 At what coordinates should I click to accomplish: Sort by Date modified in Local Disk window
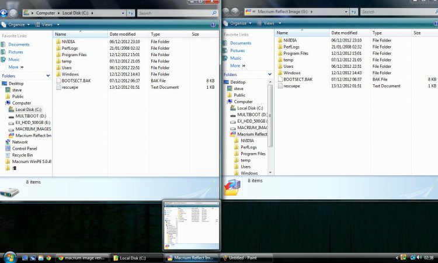click(x=128, y=34)
